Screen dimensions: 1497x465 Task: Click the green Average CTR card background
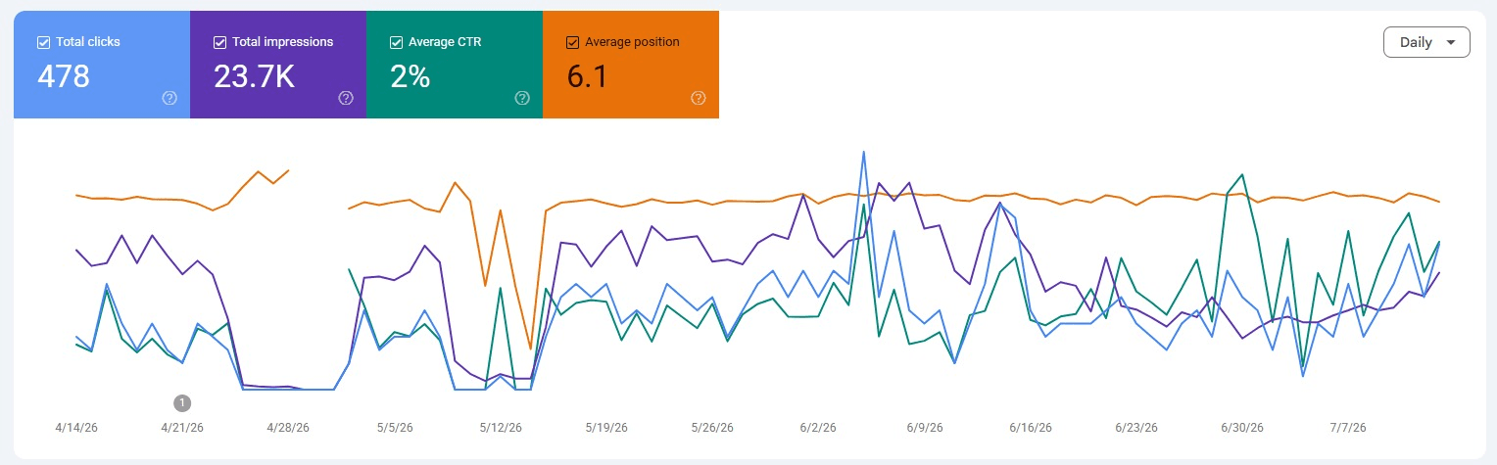pyautogui.click(x=455, y=65)
